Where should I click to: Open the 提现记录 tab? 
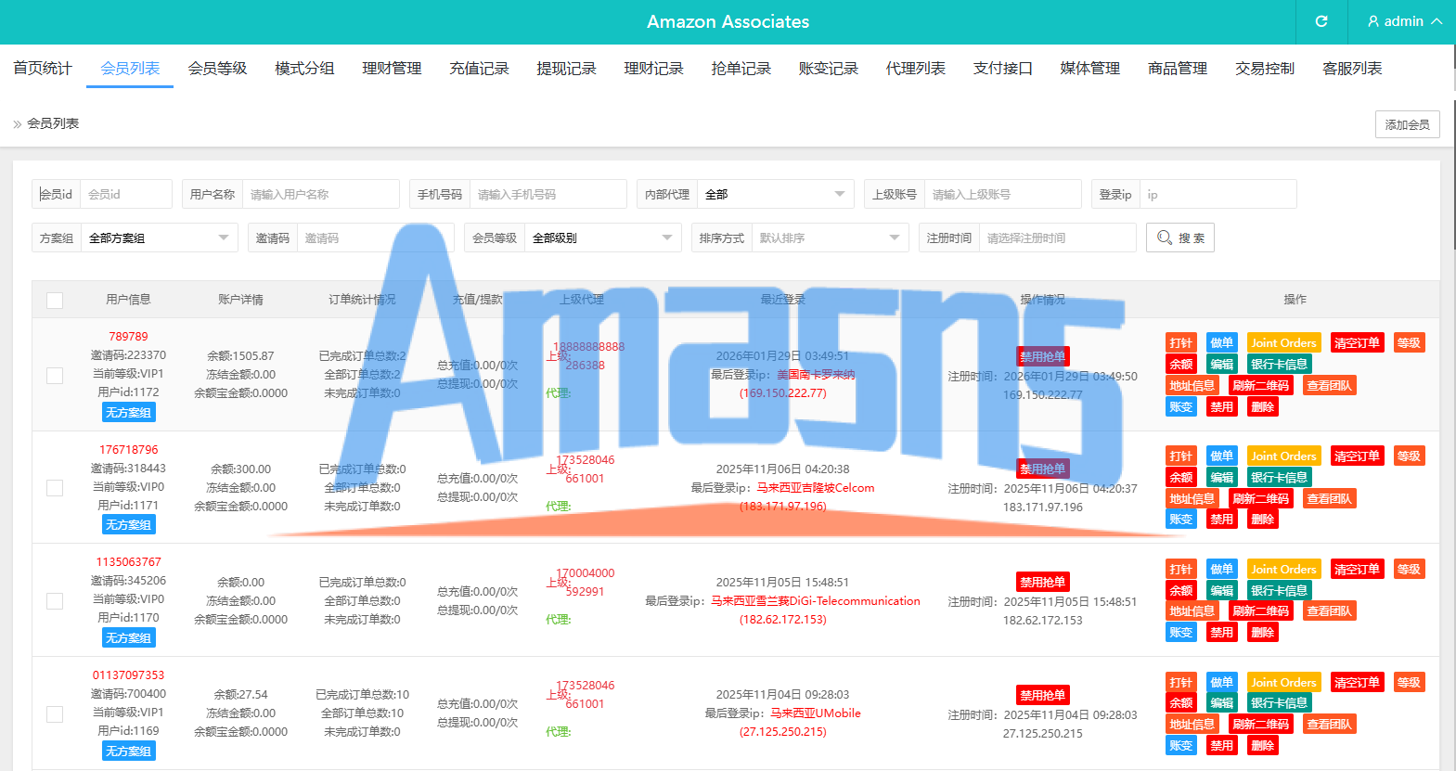566,68
